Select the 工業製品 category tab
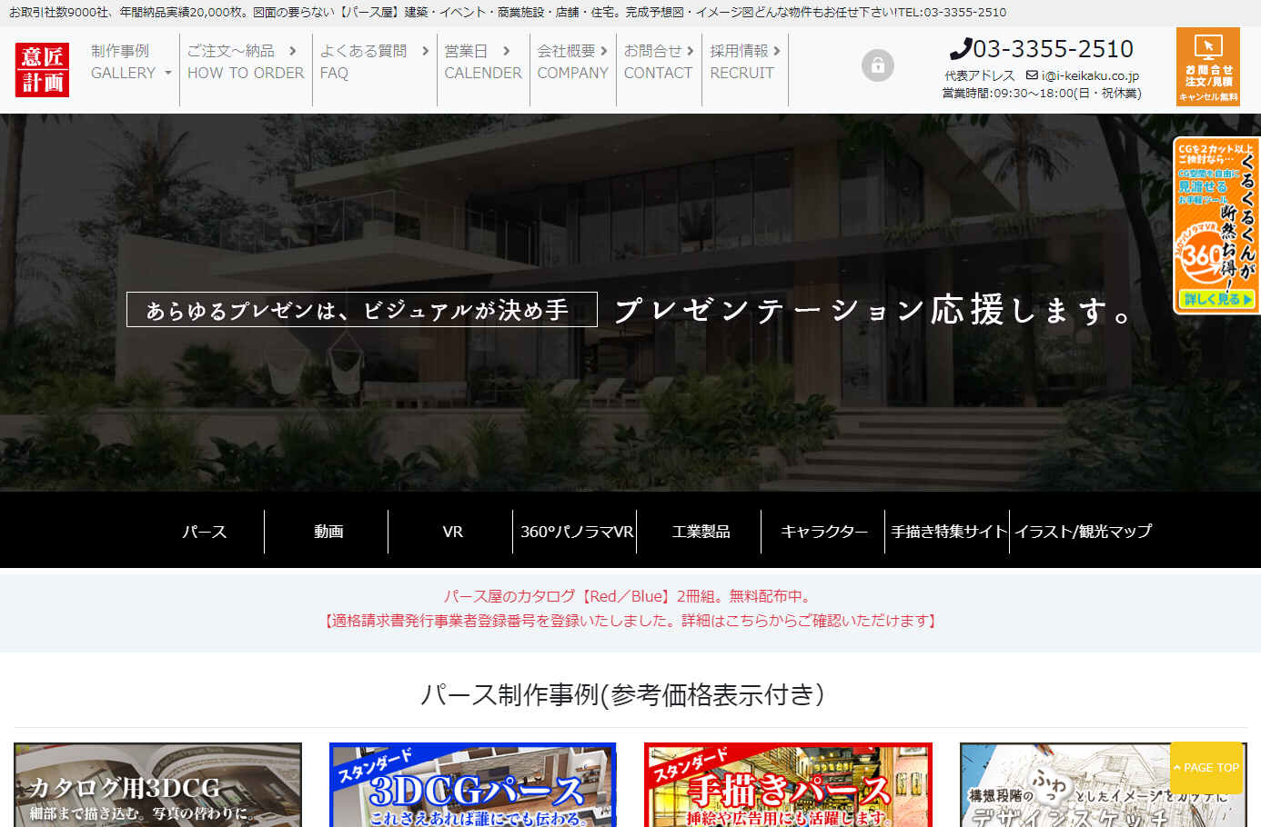 point(701,532)
